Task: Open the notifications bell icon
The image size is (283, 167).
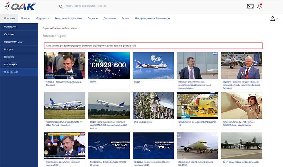Action: pyautogui.click(x=259, y=6)
